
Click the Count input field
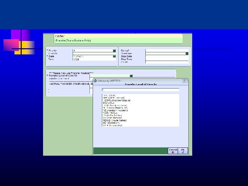pos(167,62)
